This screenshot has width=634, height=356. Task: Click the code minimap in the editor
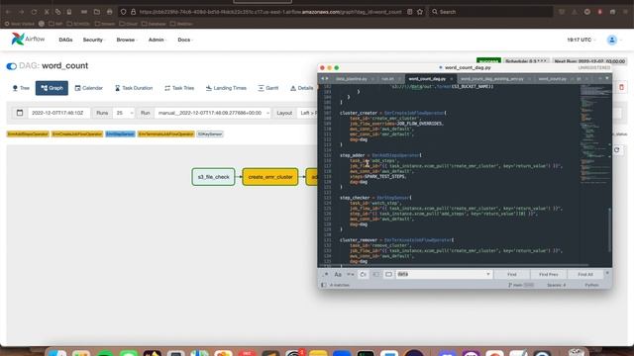click(x=594, y=133)
